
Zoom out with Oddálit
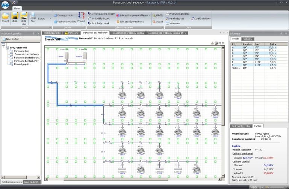coord(158,22)
